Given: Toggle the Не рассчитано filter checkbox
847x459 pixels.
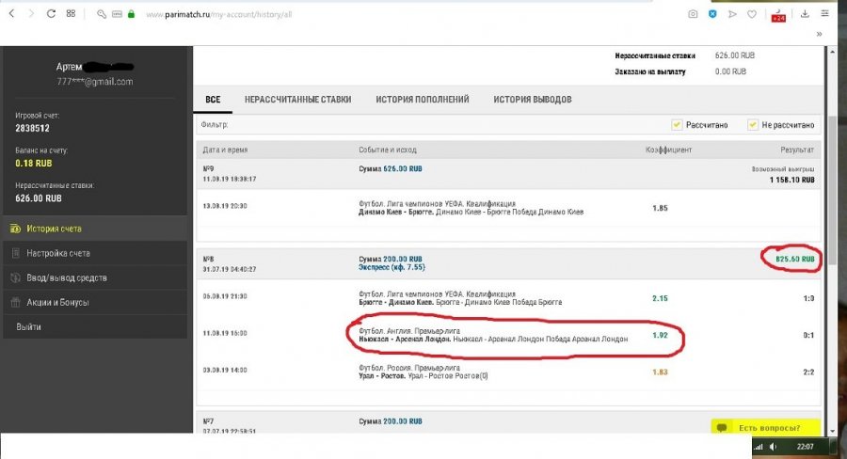Looking at the screenshot, I should 753,125.
